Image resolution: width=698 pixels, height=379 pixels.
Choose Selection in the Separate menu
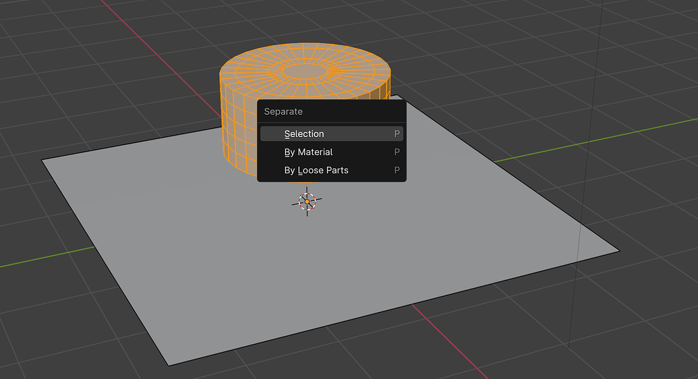332,134
